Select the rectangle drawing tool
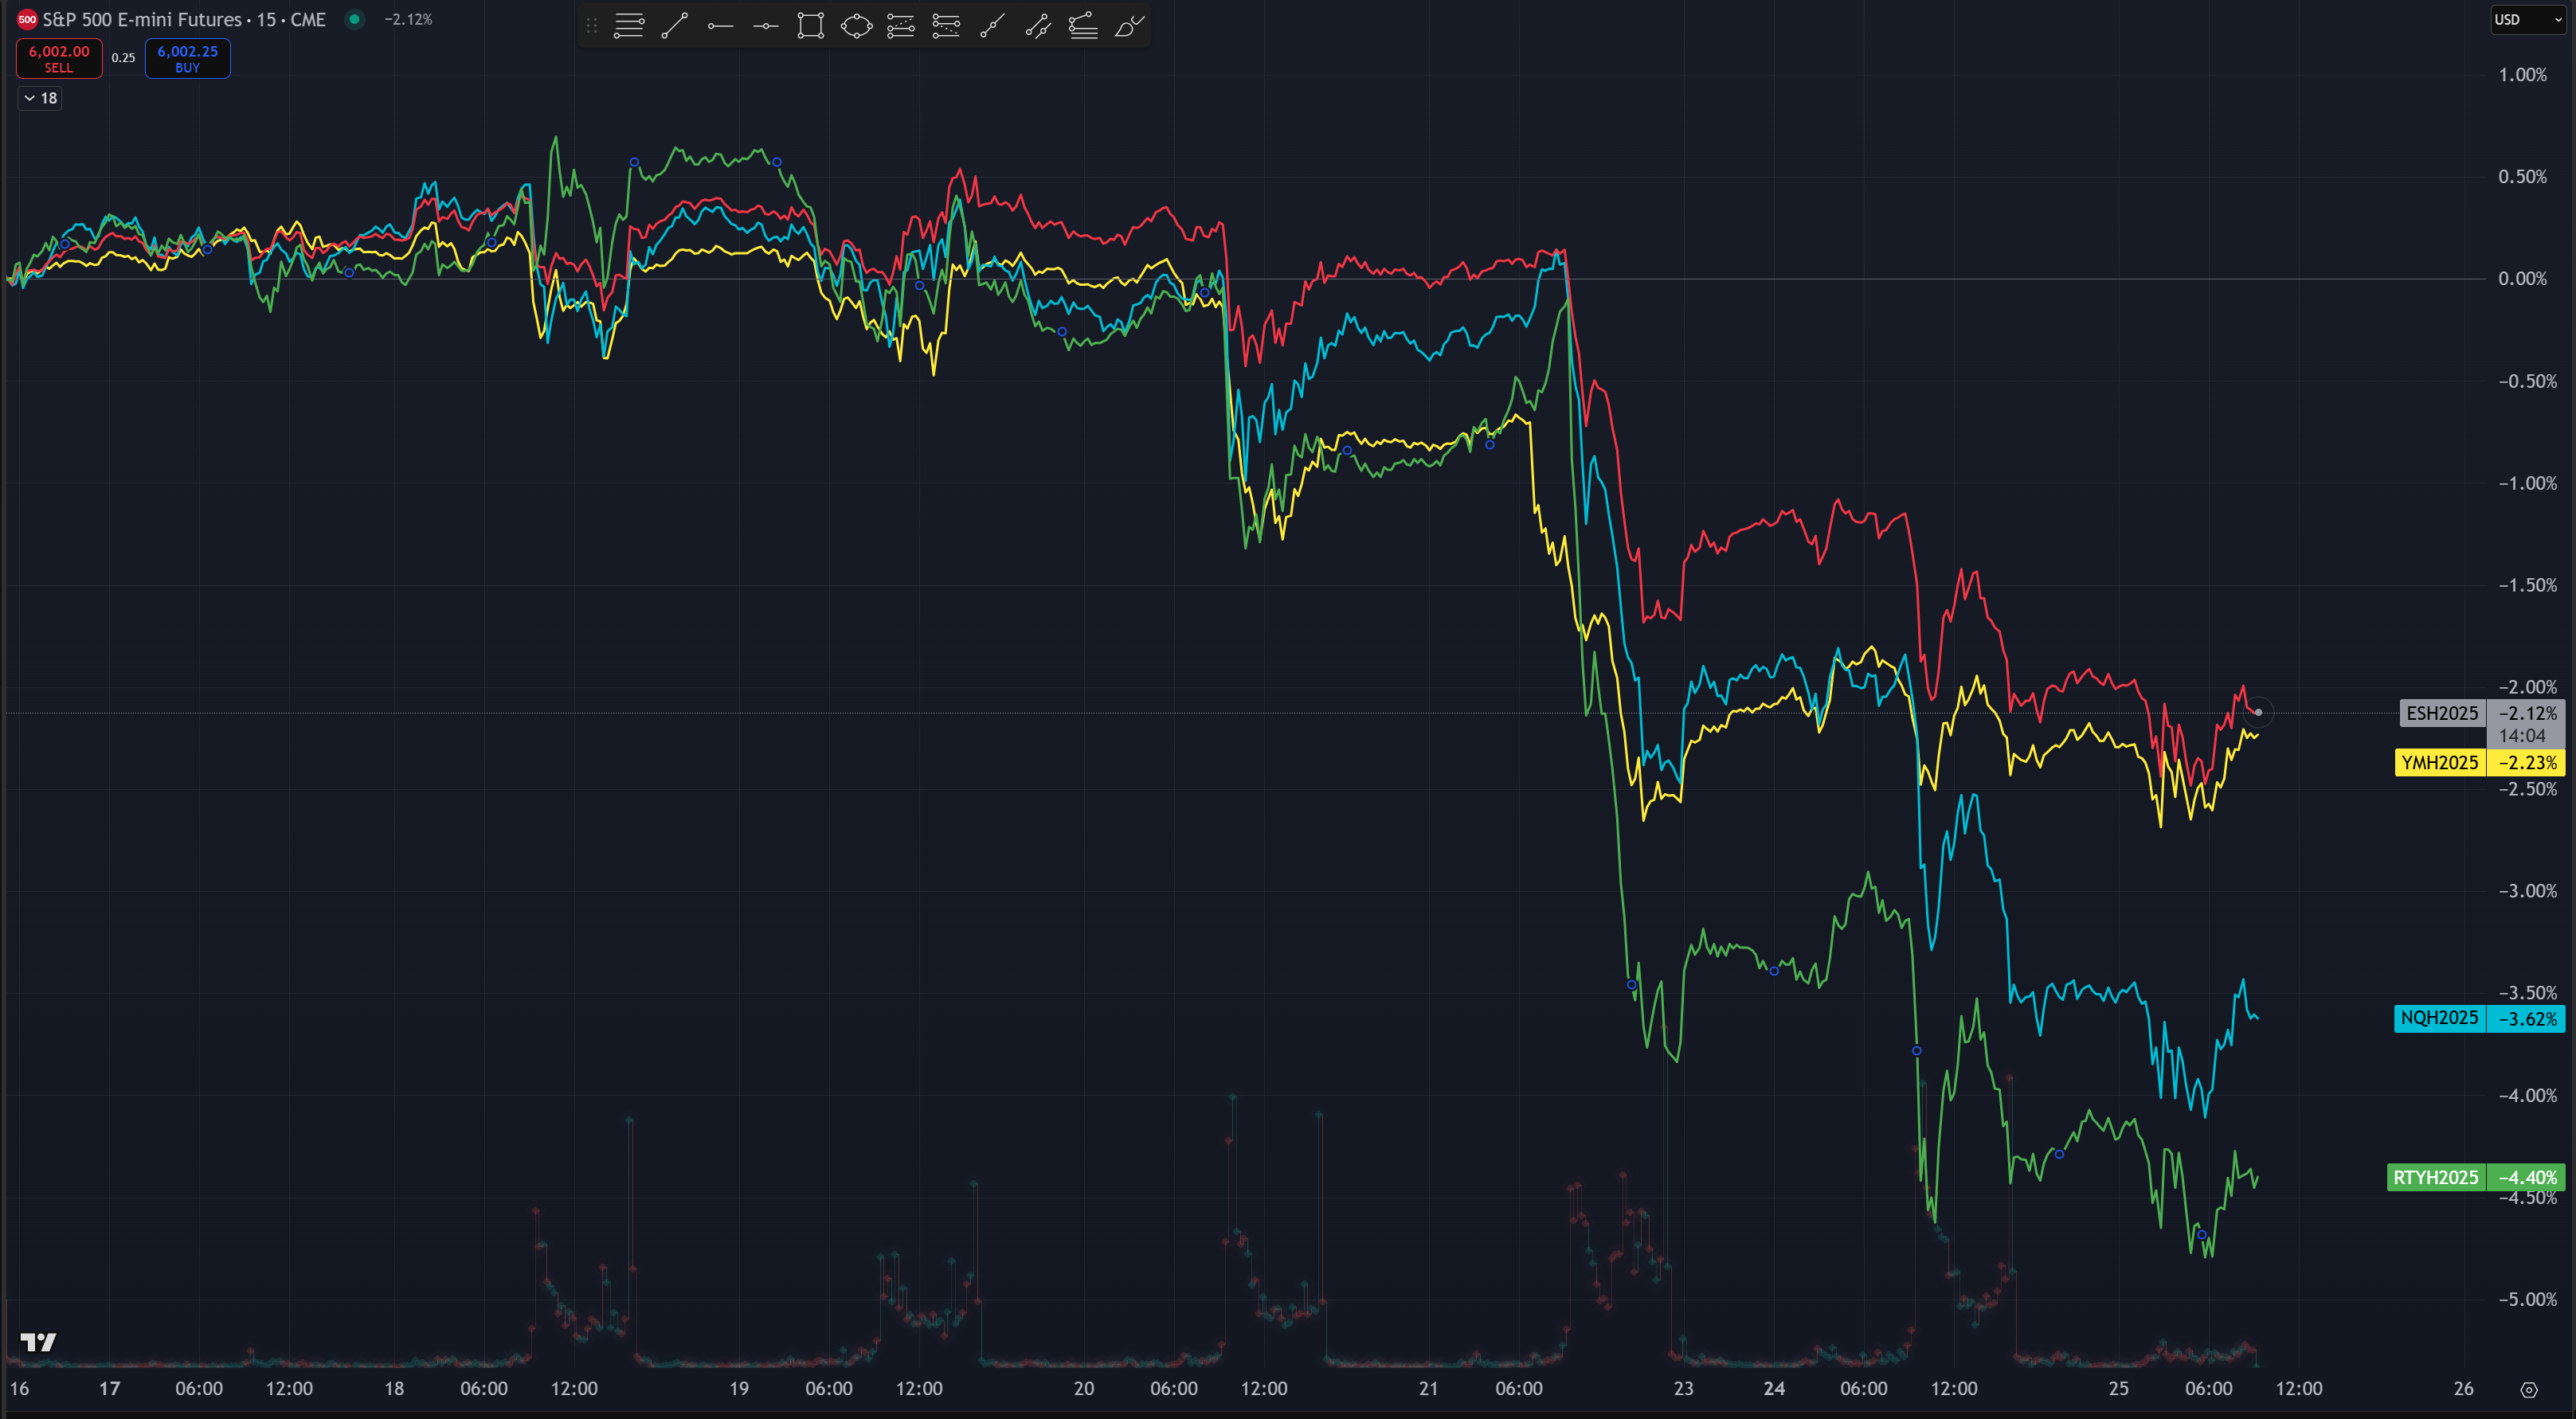Screen dimensions: 2576x1419 pyautogui.click(x=810, y=27)
